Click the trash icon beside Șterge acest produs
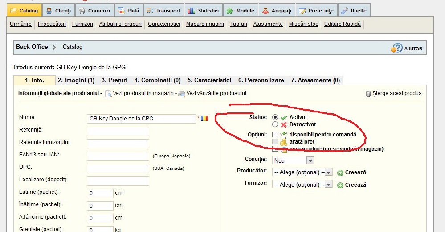 click(368, 94)
